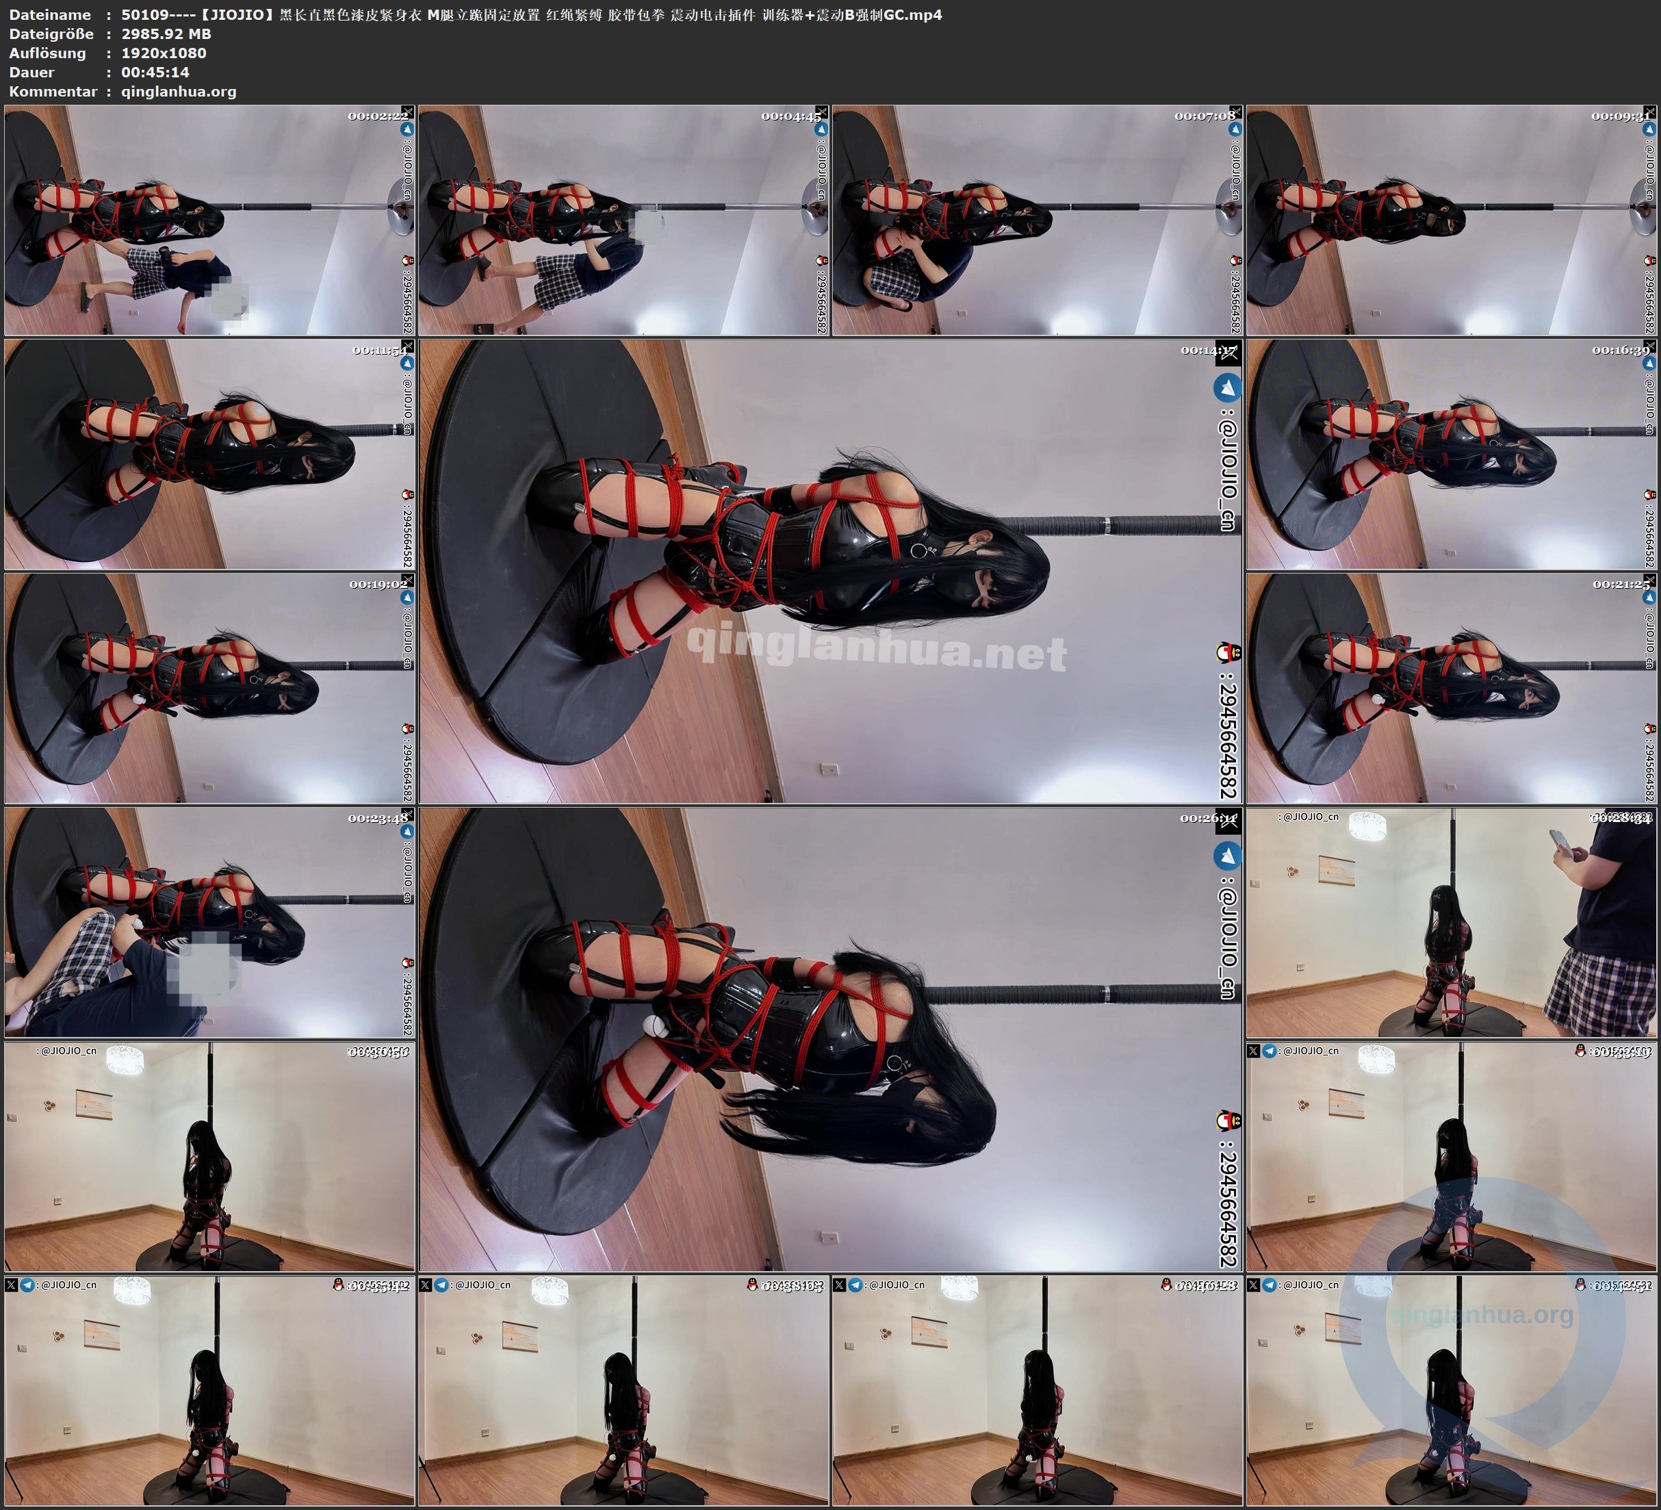Click the blue qinglanhua.org logo watermark
The height and width of the screenshot is (1510, 1661).
click(1483, 1316)
